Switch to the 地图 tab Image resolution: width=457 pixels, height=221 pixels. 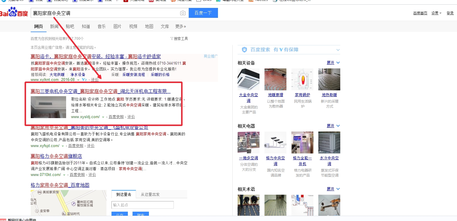point(149,26)
